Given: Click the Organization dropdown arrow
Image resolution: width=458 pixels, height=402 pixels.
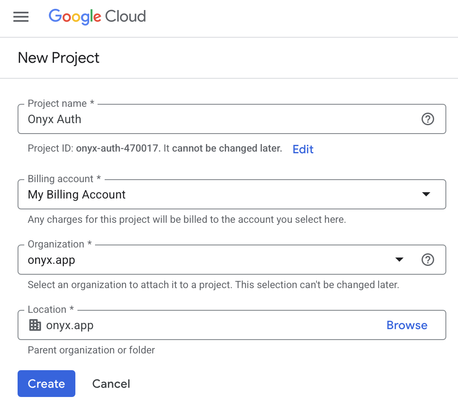Looking at the screenshot, I should [399, 260].
